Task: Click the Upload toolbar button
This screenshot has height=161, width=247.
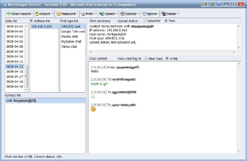Action: (108, 14)
